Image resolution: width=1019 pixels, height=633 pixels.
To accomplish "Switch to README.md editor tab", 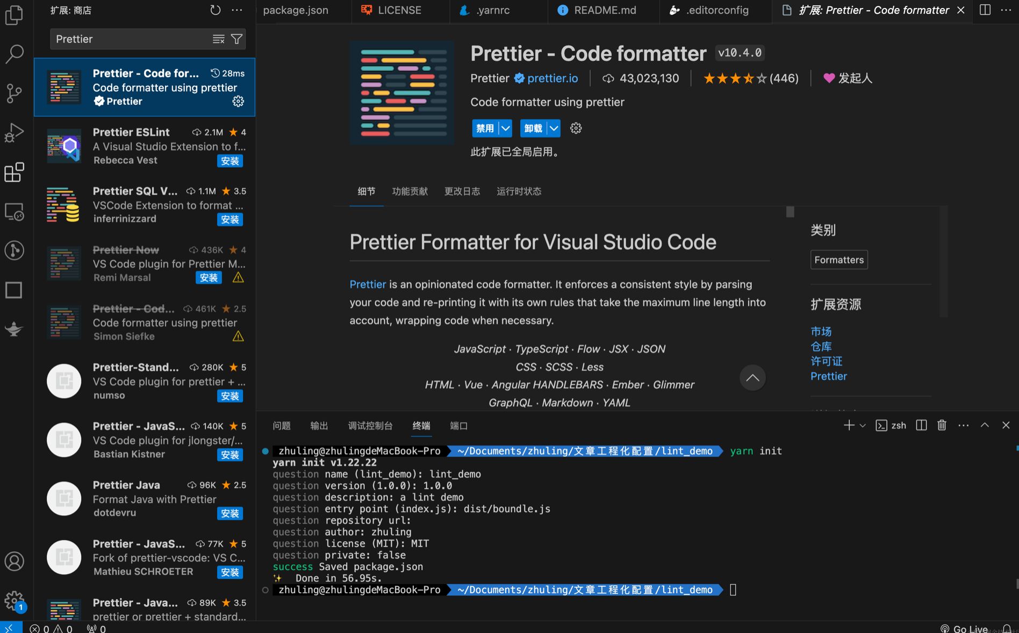I will (605, 10).
